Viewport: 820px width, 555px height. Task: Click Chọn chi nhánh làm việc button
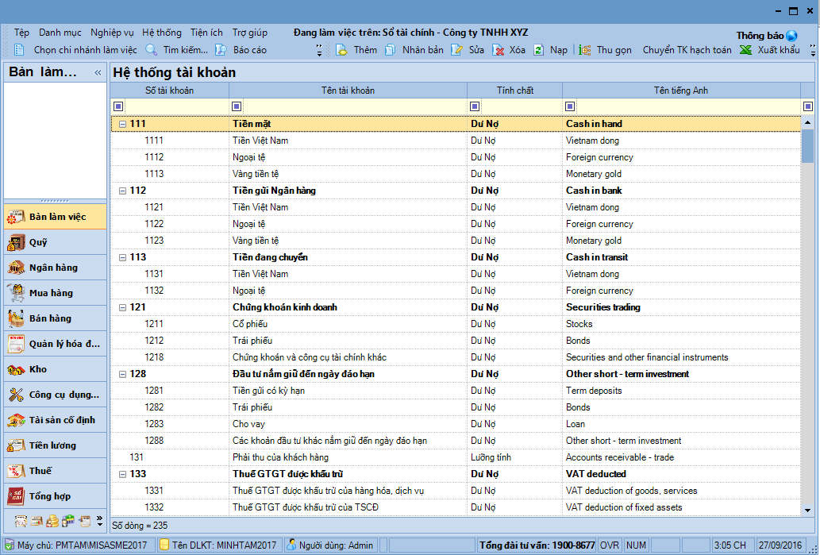tap(85, 50)
